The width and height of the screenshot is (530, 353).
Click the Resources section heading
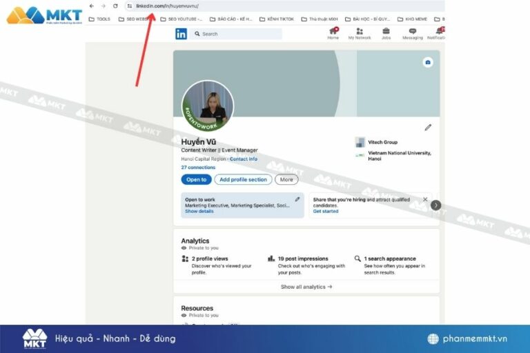pyautogui.click(x=197, y=308)
